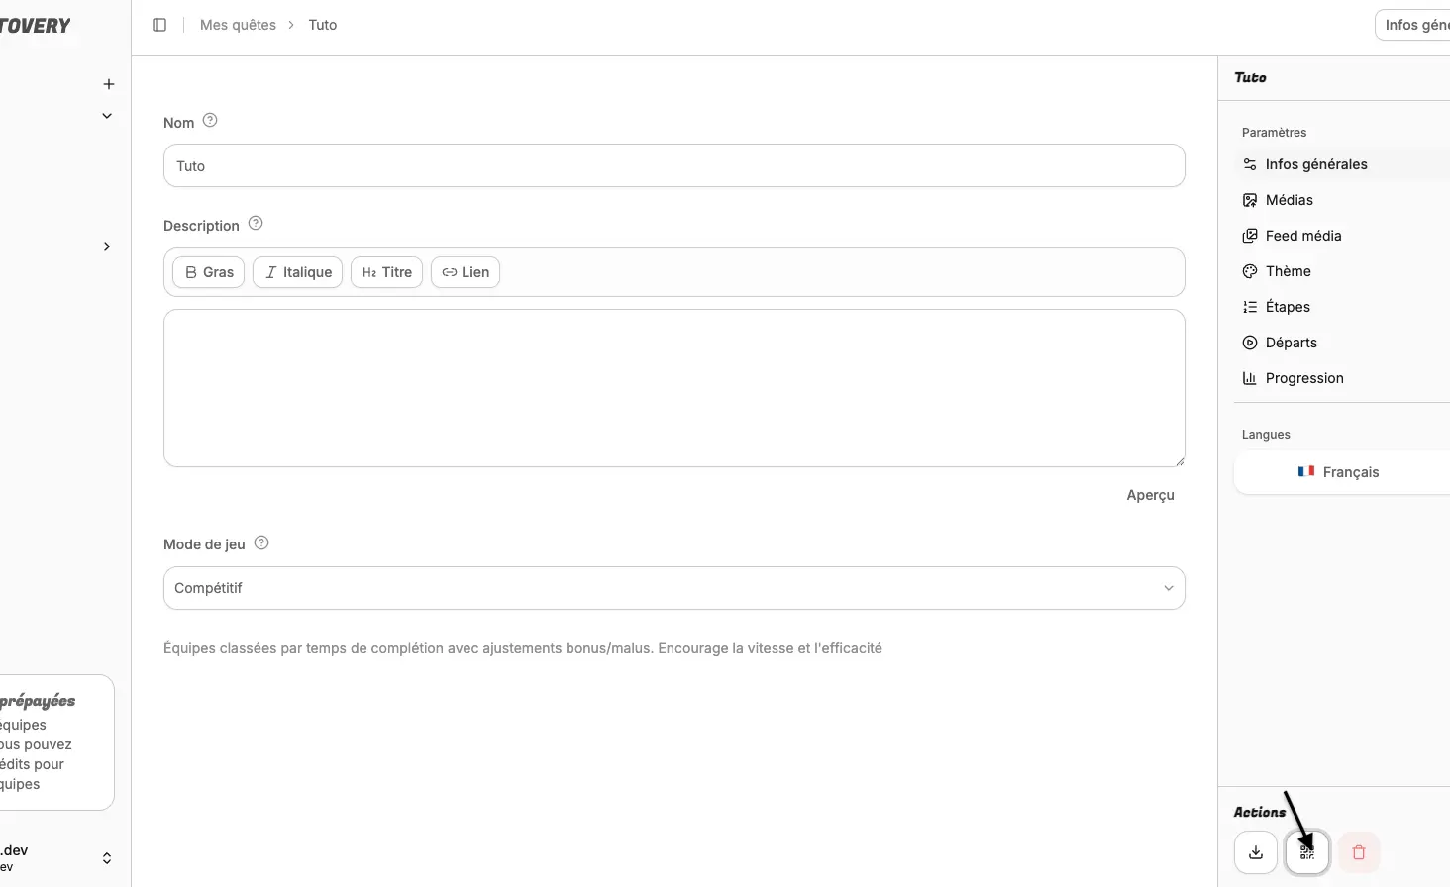Open the Feed média section
Screen dimensions: 1450x887
pyautogui.click(x=1342, y=236)
